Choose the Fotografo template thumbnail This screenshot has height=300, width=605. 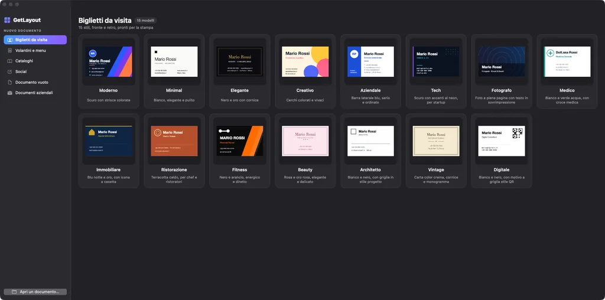[502, 61]
